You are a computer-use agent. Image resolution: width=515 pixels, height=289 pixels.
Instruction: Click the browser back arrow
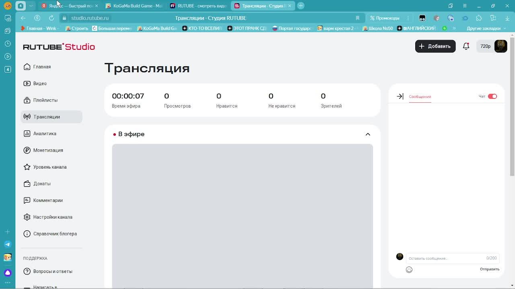[x=23, y=18]
